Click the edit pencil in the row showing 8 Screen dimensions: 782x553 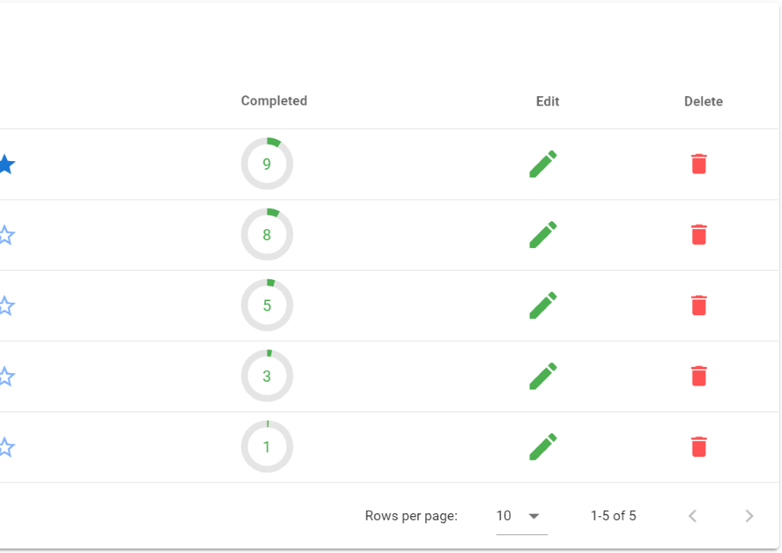pyautogui.click(x=543, y=235)
